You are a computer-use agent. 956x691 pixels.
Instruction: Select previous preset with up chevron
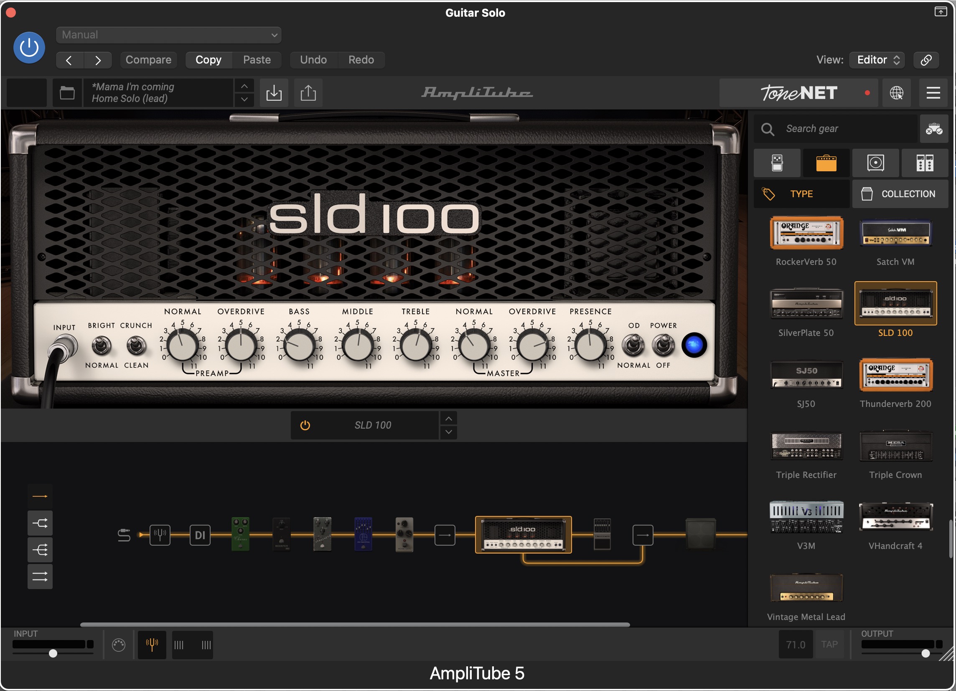244,86
